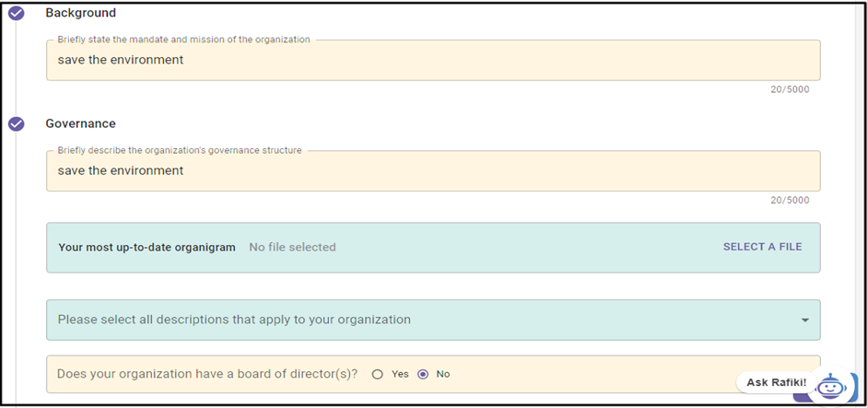The image size is (867, 408).
Task: Click SELECT A FILE for the organigram
Action: tap(763, 247)
